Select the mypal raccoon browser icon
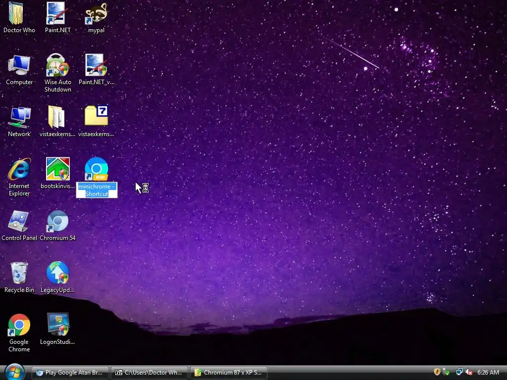The image size is (507, 380). click(x=96, y=13)
